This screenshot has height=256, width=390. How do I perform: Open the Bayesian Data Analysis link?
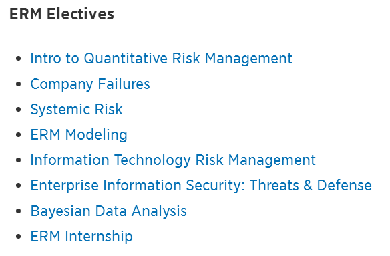(108, 211)
